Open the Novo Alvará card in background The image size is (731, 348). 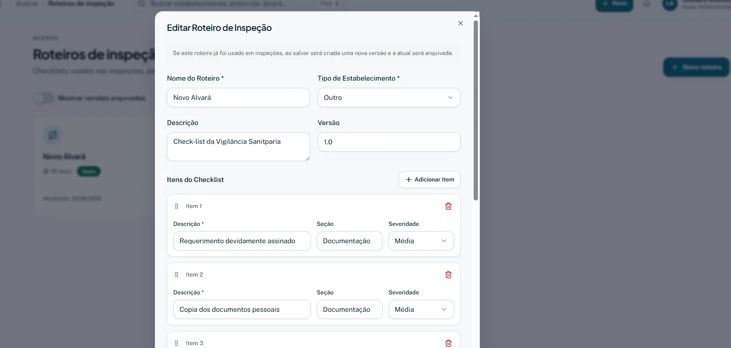(x=94, y=167)
